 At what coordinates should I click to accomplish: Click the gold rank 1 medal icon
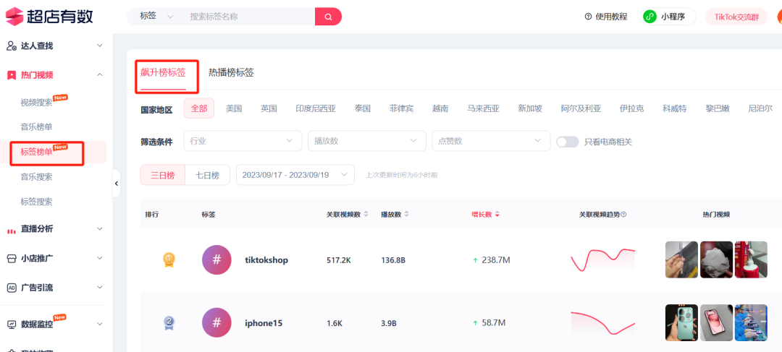(x=169, y=259)
